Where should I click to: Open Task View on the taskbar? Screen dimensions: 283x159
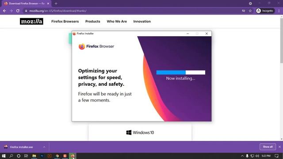point(26,156)
